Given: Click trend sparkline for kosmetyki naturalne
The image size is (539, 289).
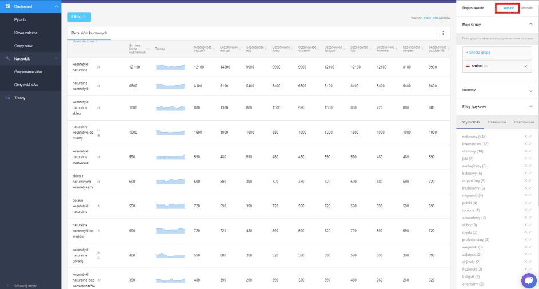Looking at the screenshot, I should pyautogui.click(x=170, y=67).
